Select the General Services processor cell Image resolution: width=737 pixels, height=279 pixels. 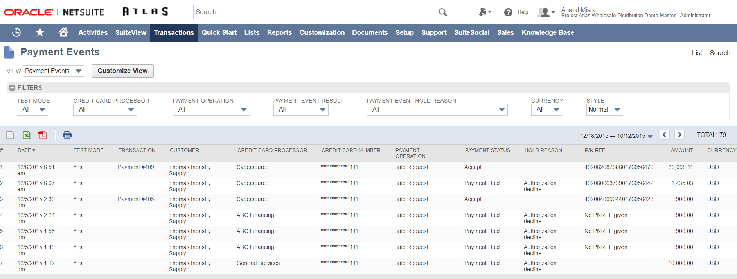tap(258, 263)
